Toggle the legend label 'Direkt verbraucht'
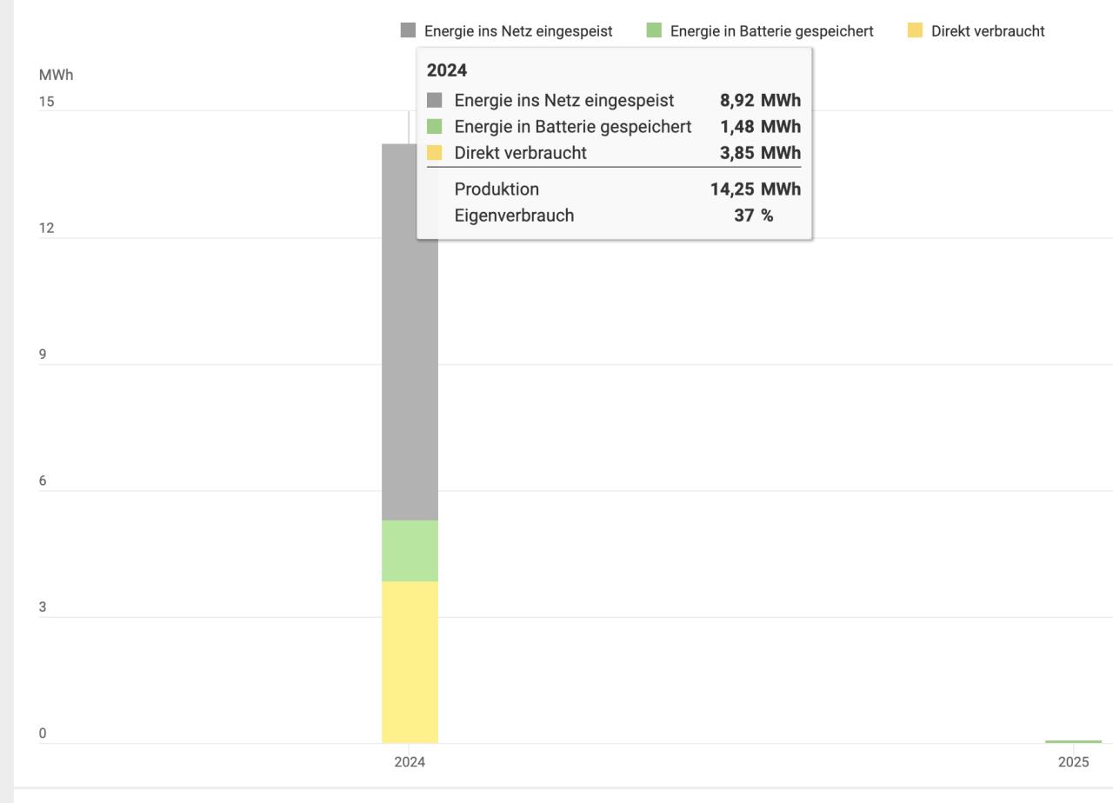The height and width of the screenshot is (803, 1113). click(988, 31)
